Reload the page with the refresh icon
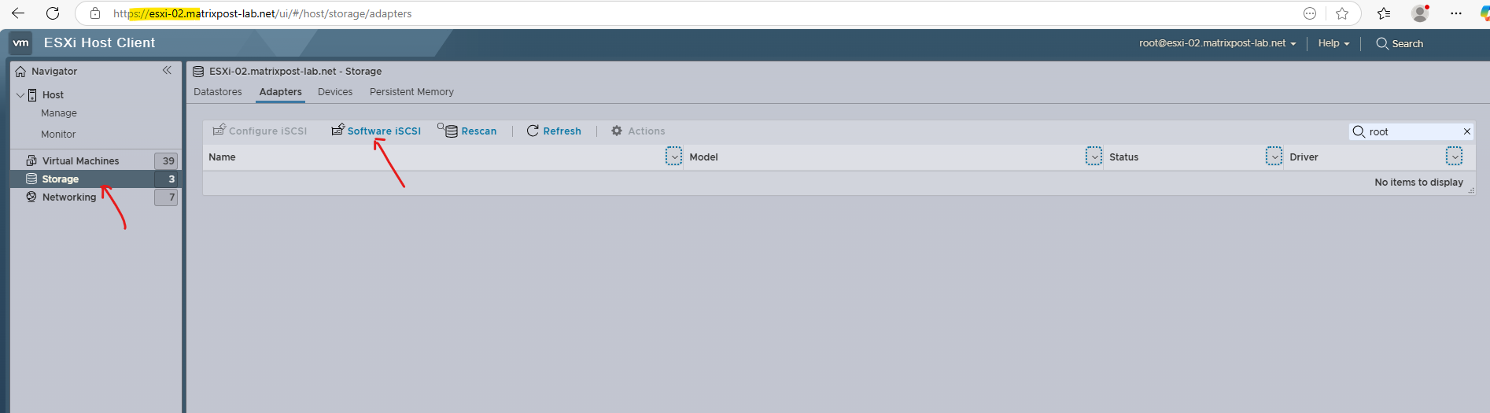This screenshot has width=1490, height=413. (x=53, y=13)
